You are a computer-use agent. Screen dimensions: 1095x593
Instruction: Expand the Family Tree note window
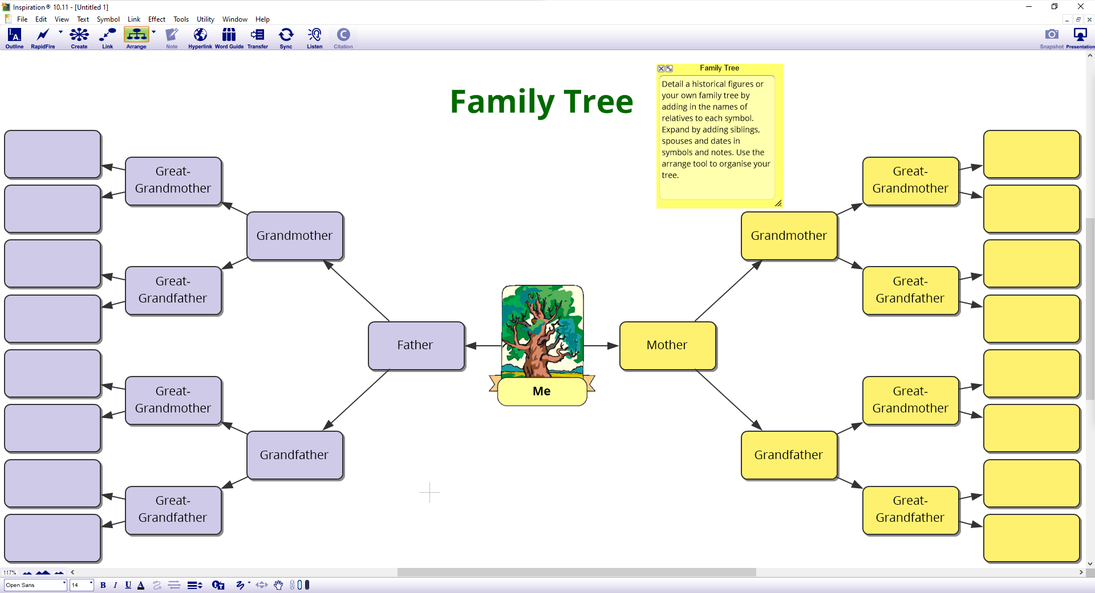[x=670, y=68]
